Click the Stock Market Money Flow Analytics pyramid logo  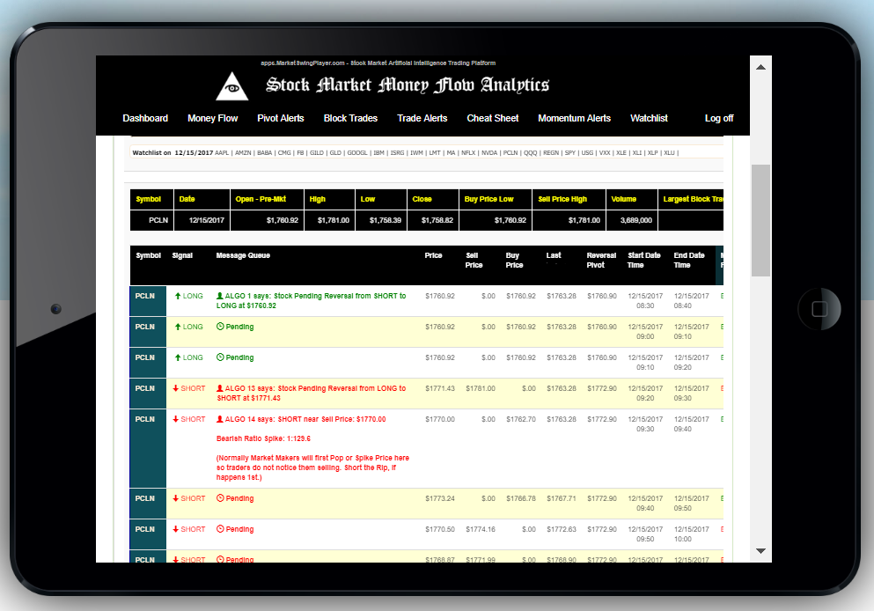(x=232, y=85)
